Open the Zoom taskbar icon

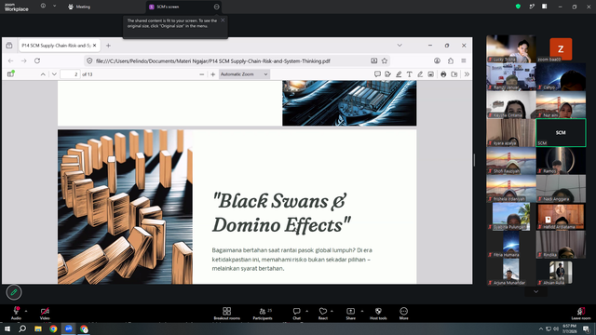(x=69, y=328)
